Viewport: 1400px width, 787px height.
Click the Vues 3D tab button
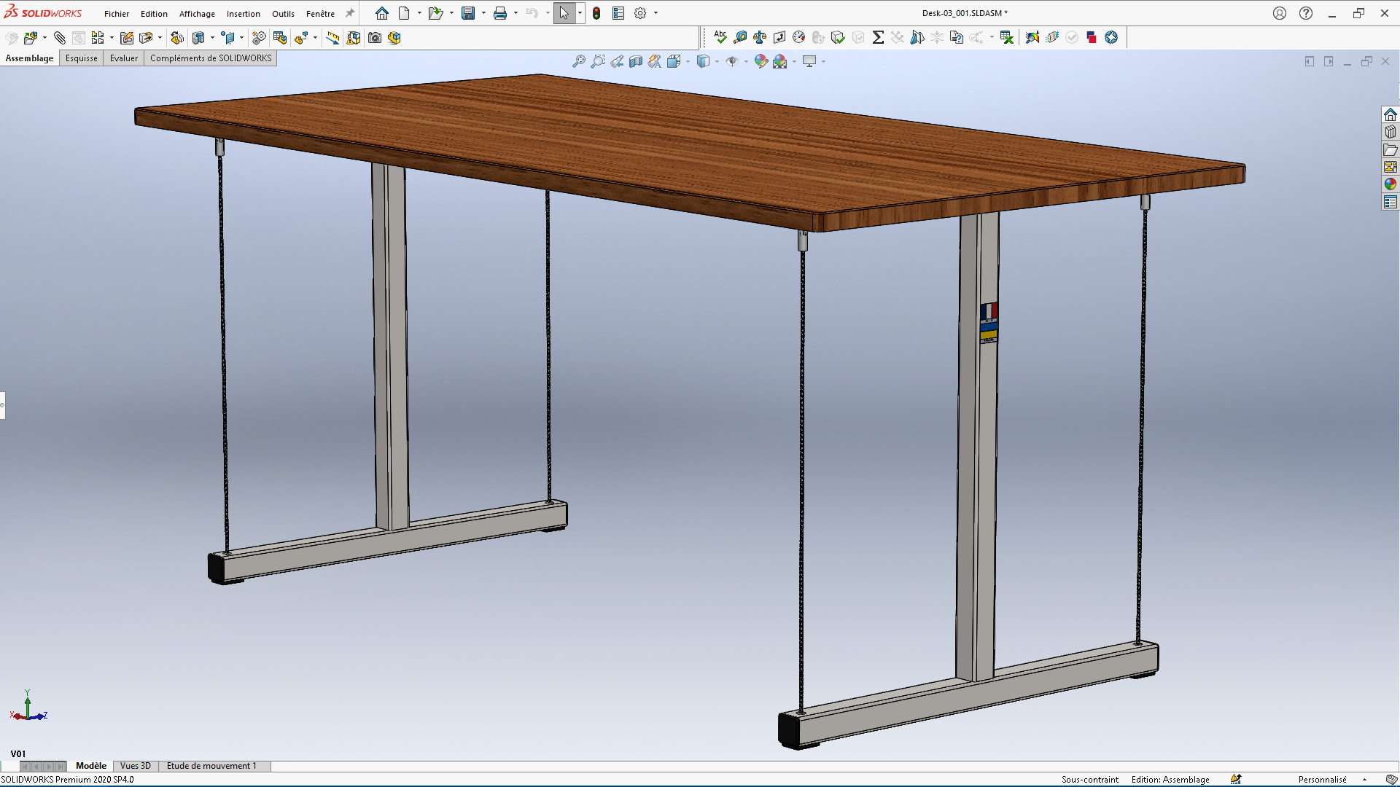click(135, 766)
